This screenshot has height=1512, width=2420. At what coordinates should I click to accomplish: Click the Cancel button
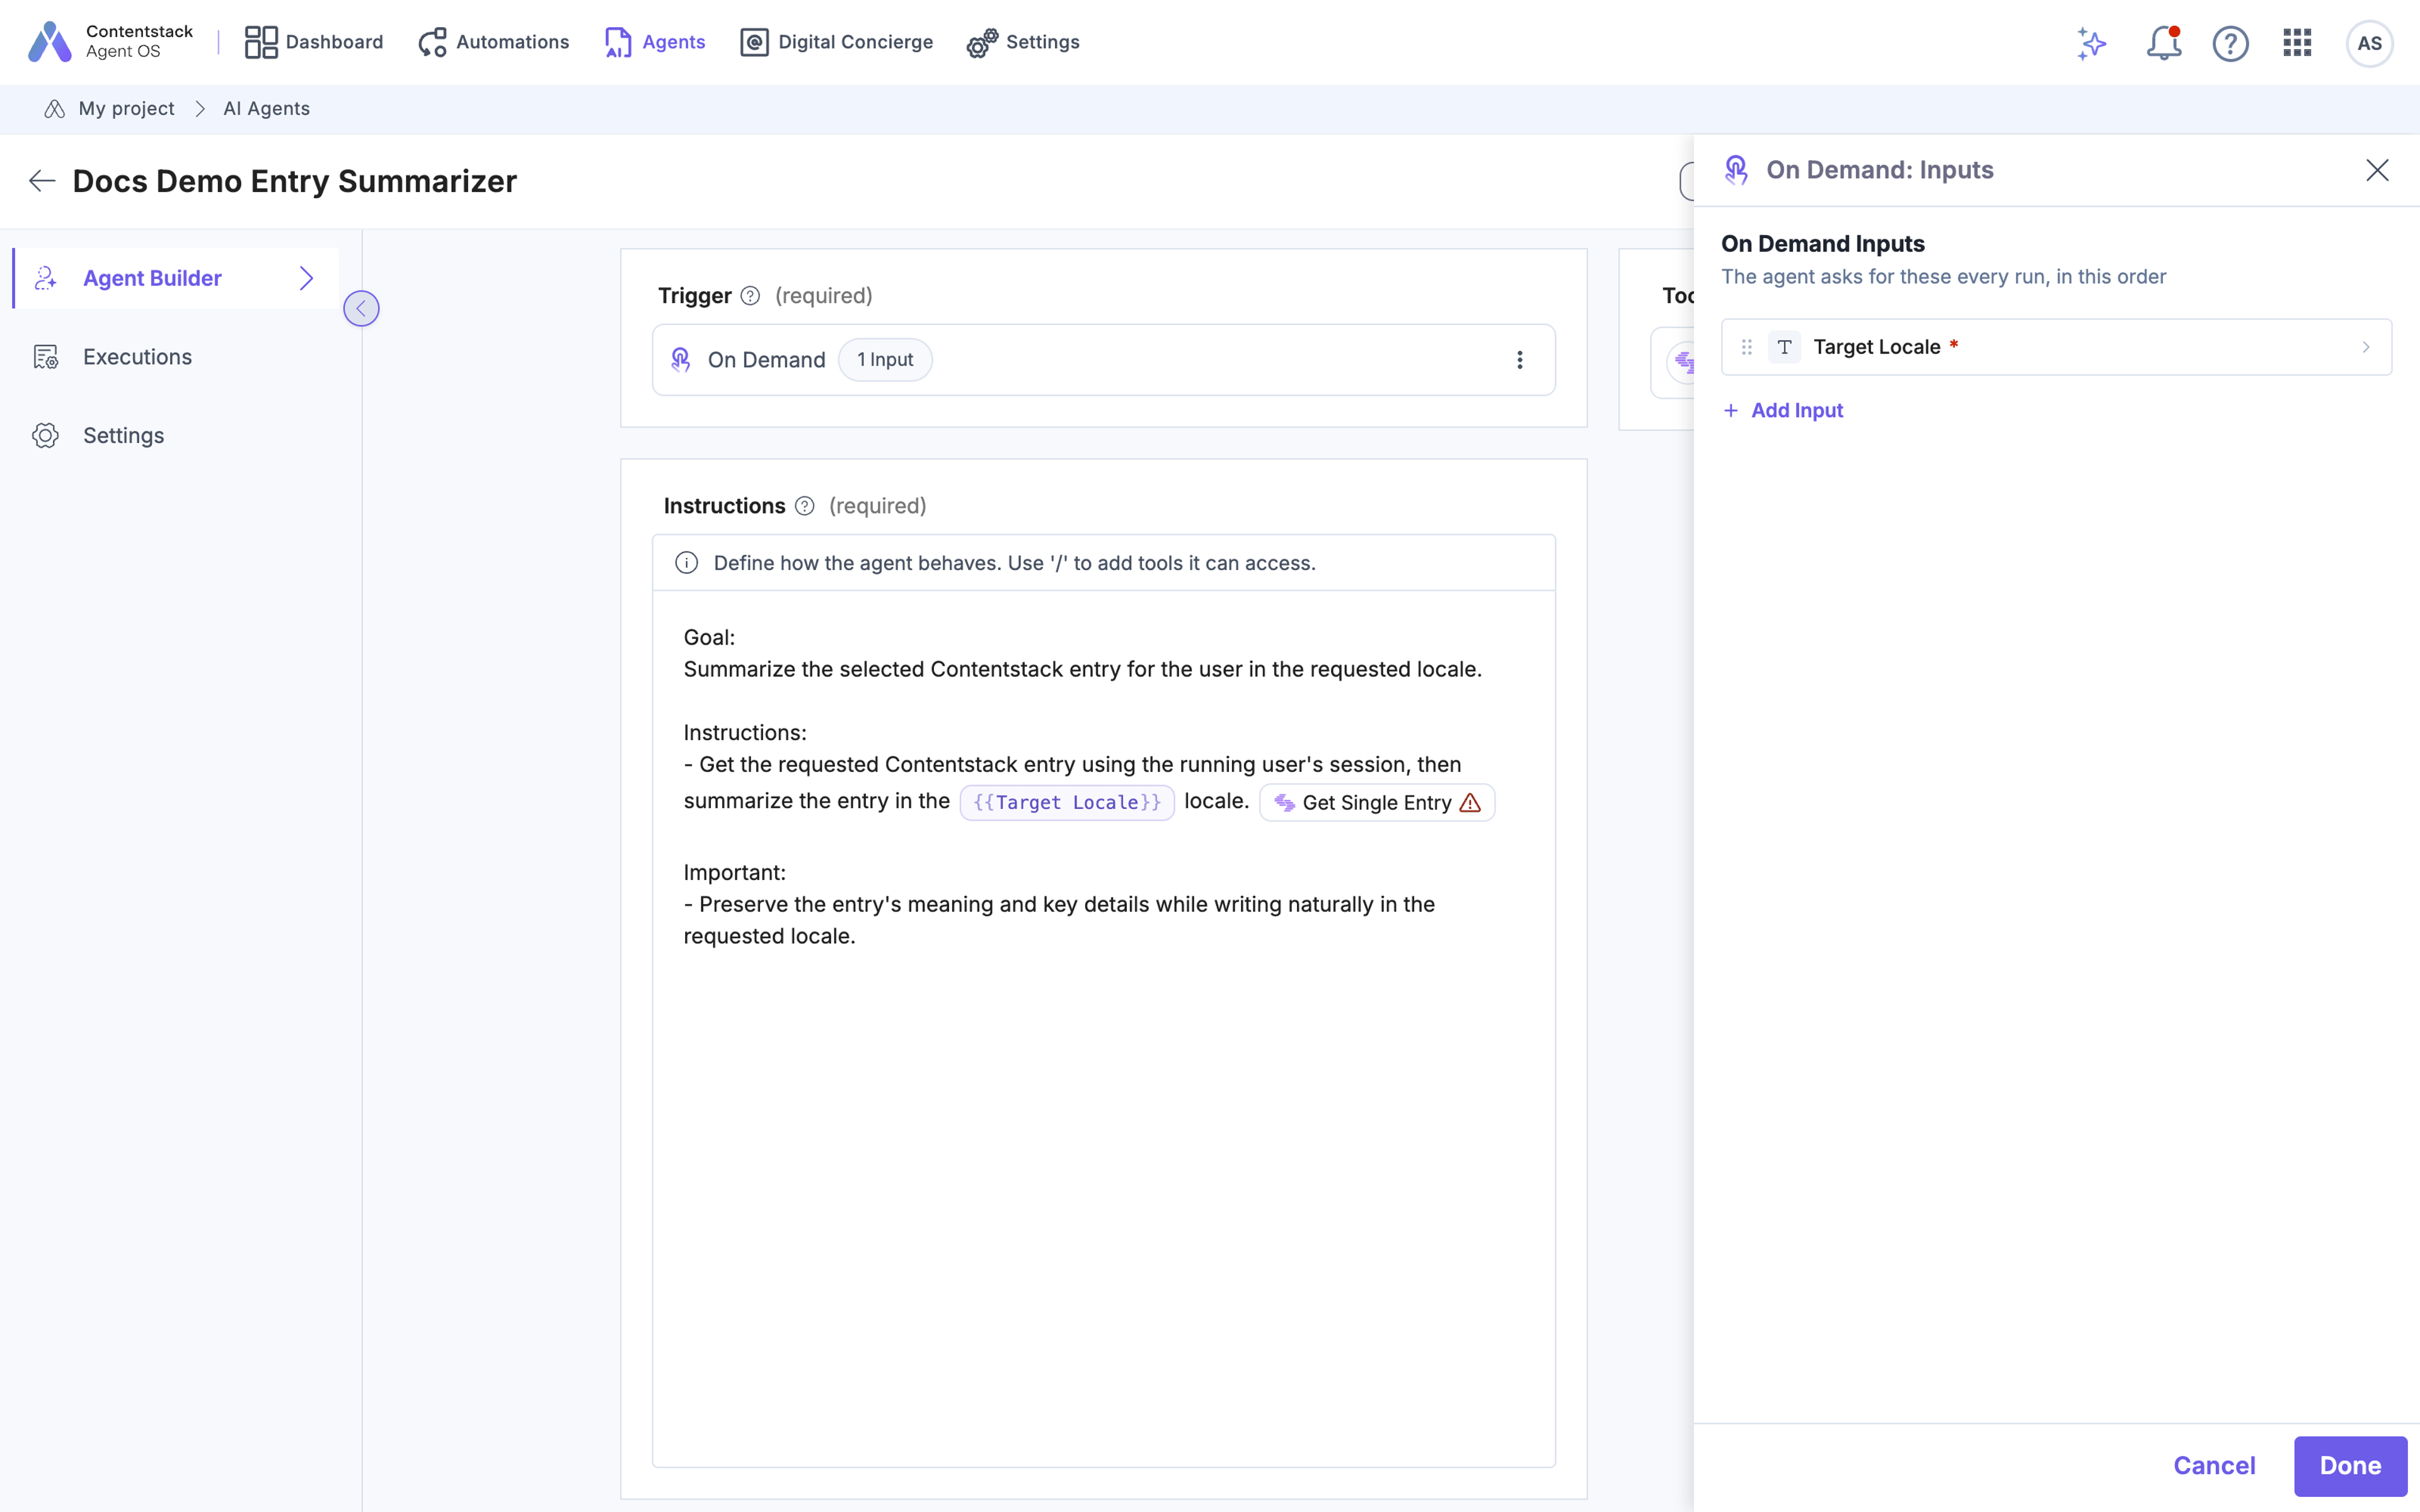tap(2214, 1465)
